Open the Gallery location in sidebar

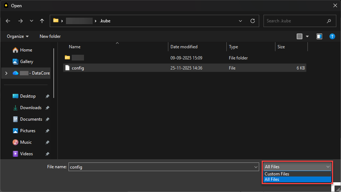26,62
